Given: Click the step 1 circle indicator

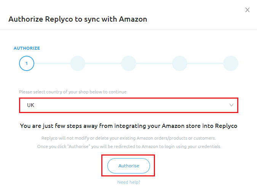Looking at the screenshot, I should (27, 63).
